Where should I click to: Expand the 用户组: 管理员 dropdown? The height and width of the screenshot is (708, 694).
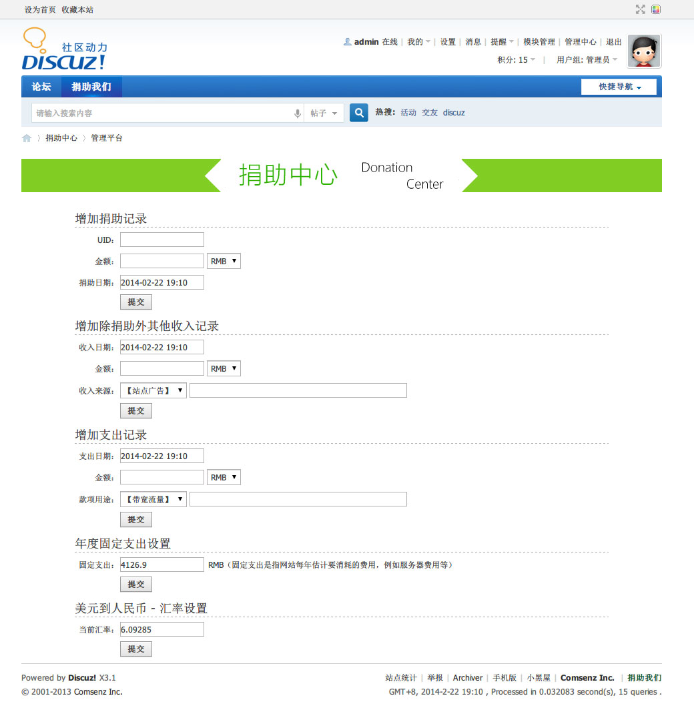tap(587, 60)
